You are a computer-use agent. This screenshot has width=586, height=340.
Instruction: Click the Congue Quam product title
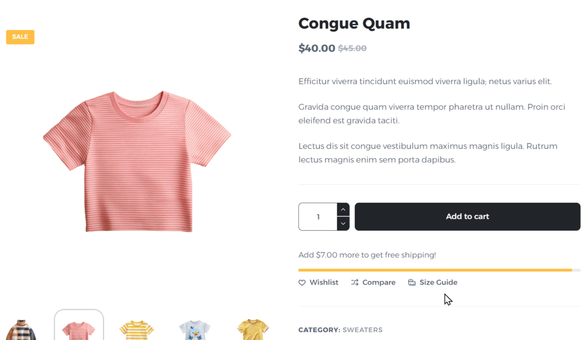[x=354, y=23]
